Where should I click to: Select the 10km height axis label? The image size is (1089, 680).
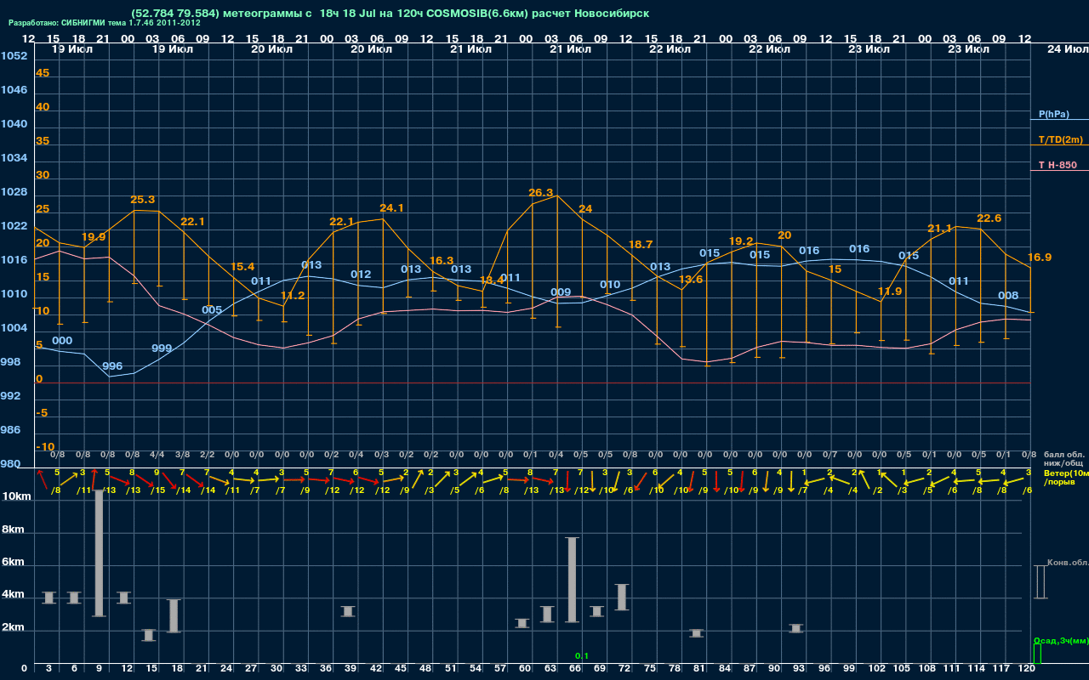click(x=17, y=496)
